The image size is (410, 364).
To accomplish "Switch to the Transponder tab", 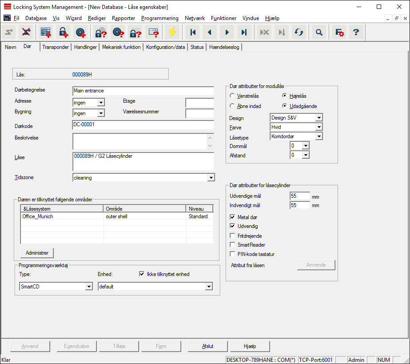I will click(x=56, y=47).
